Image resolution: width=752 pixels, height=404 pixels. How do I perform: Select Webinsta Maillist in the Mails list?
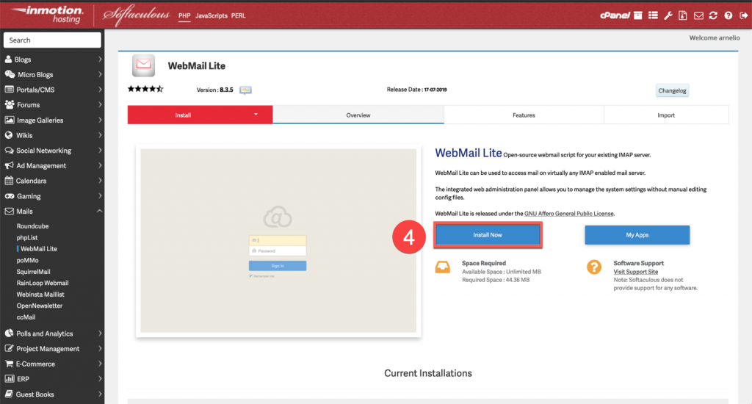click(x=40, y=294)
